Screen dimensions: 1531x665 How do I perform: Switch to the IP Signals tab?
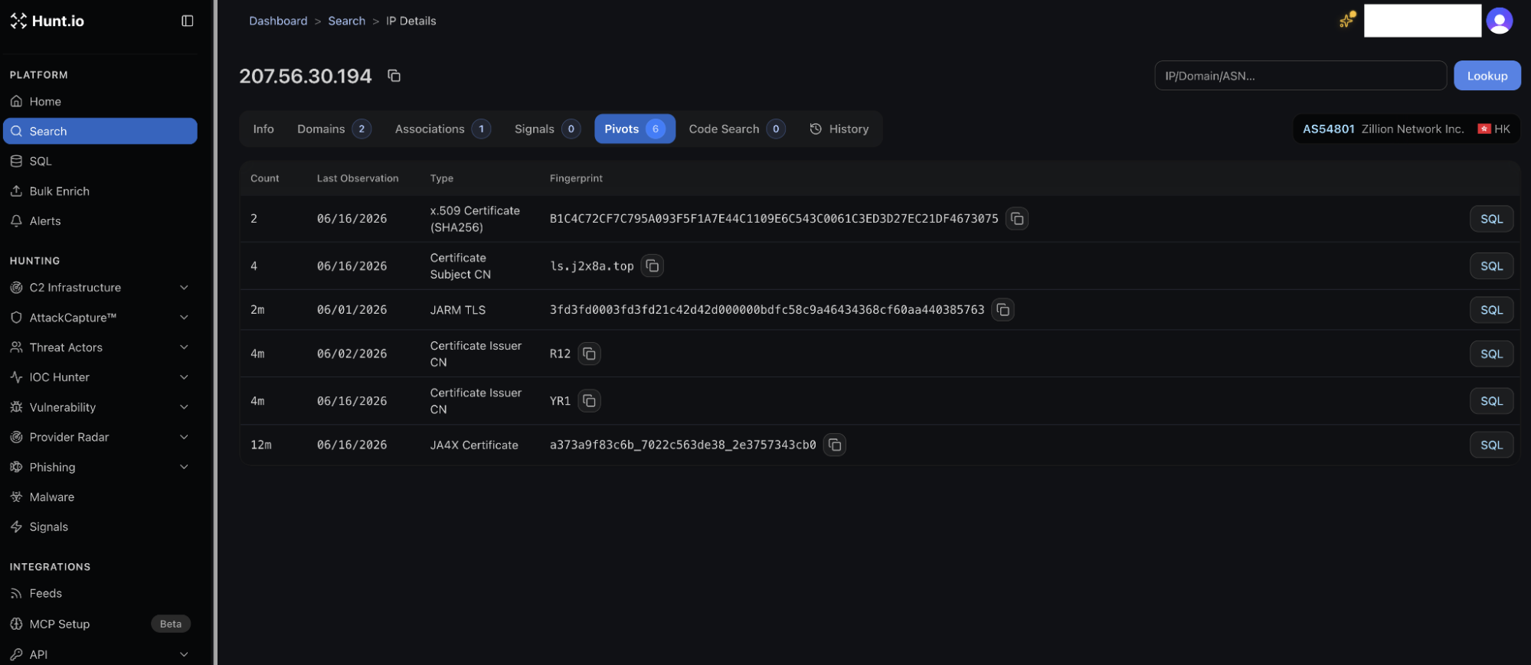click(x=547, y=129)
